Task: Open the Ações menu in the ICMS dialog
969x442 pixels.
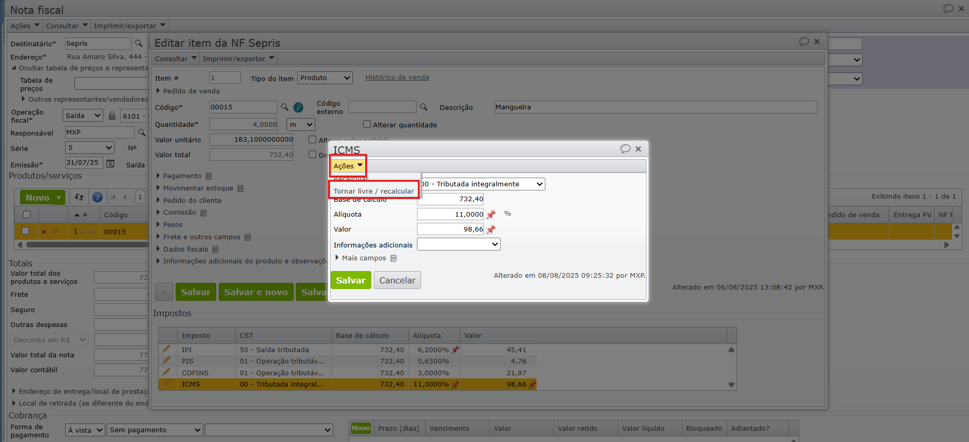Action: 348,166
